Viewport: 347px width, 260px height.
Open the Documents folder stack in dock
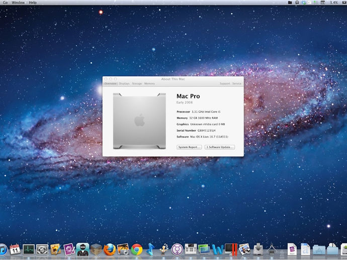coord(332,249)
